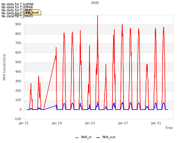The height and width of the screenshot is (143, 191).
Task: Click the yellow met annotation label
Action: (x=33, y=13)
